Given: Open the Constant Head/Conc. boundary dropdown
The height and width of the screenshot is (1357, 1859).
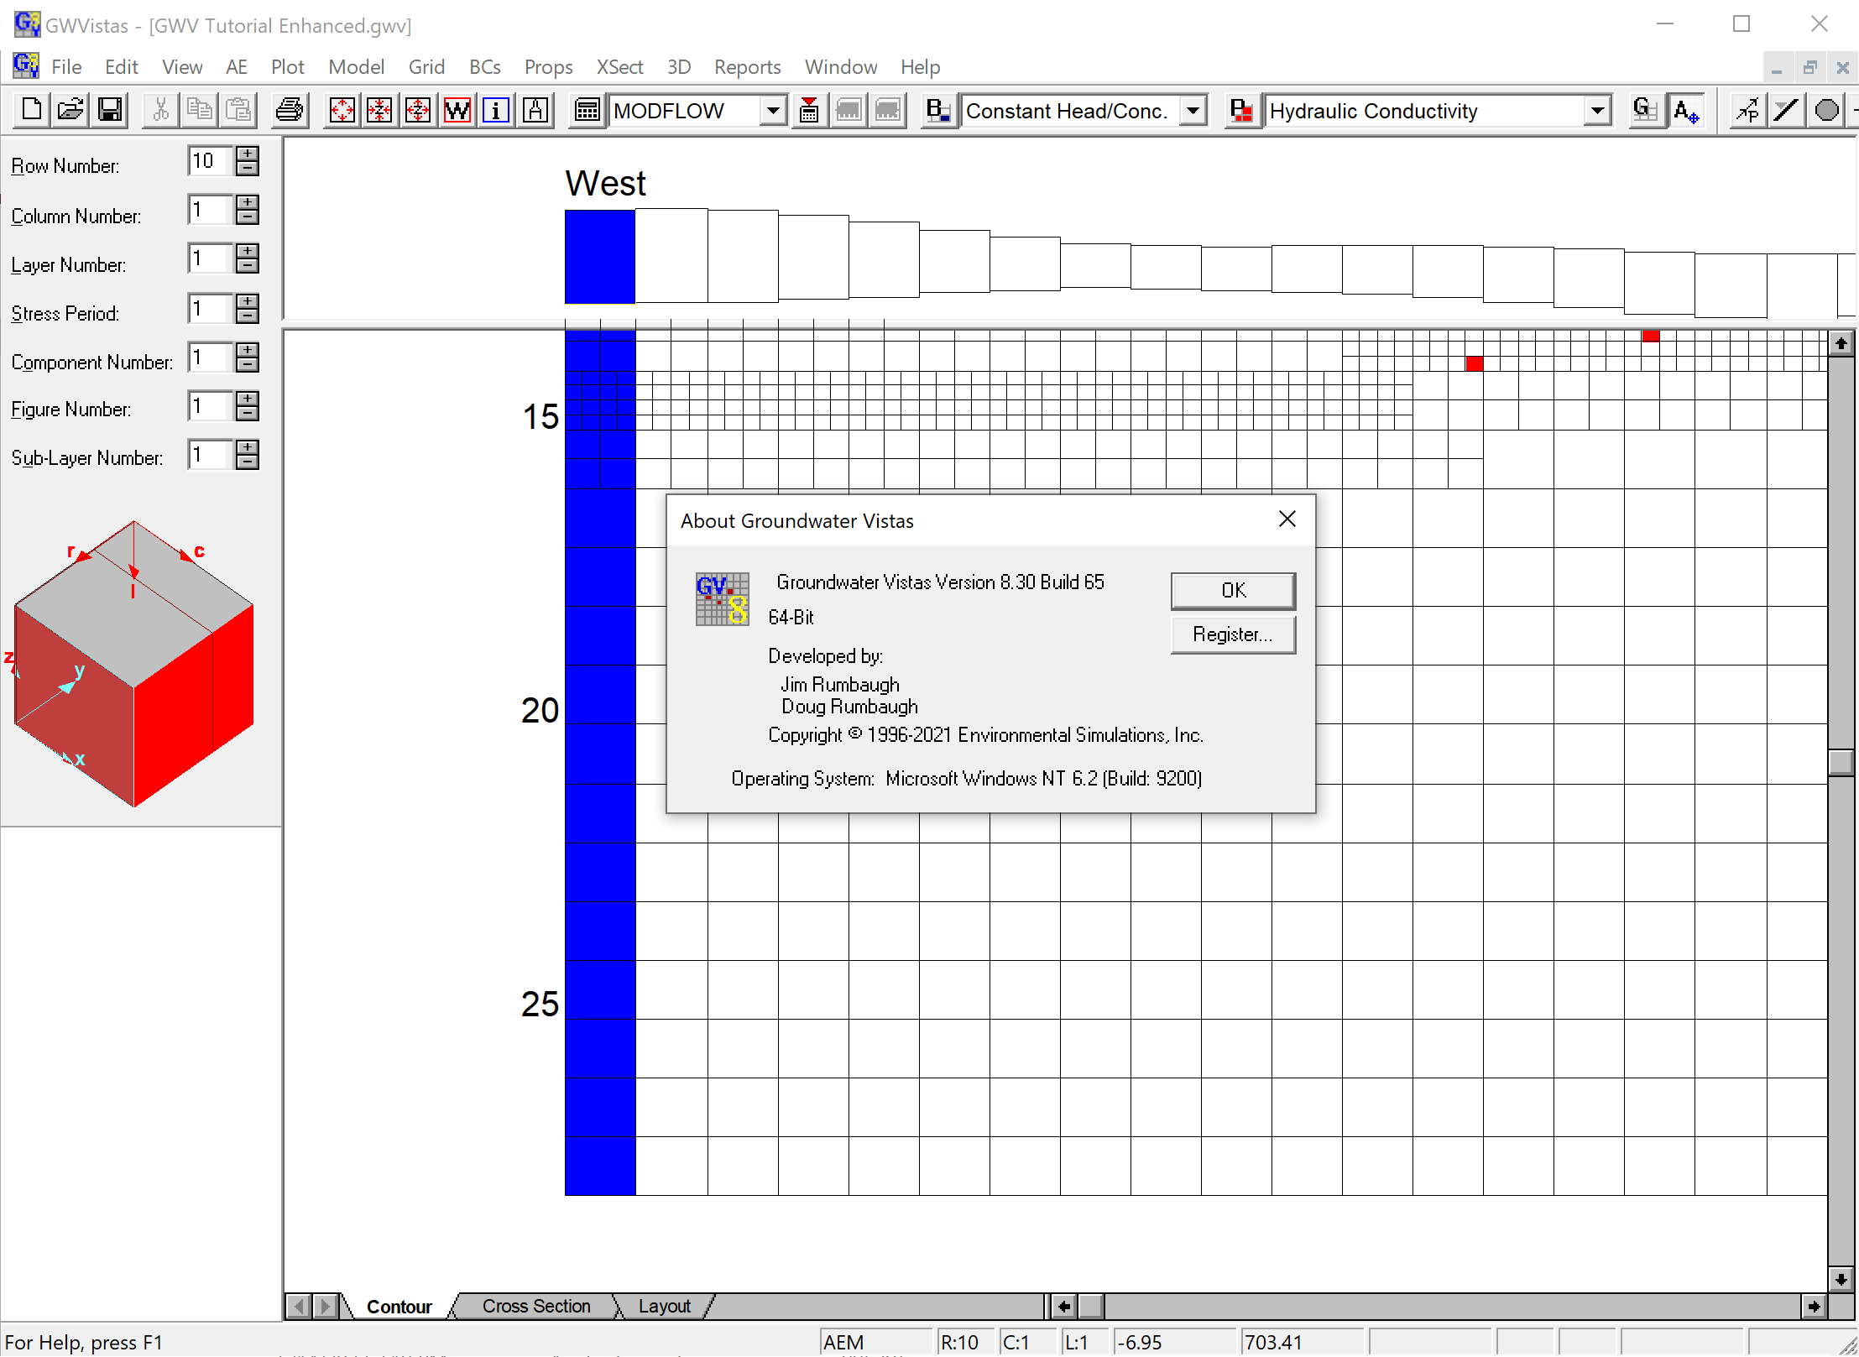Looking at the screenshot, I should click(1192, 110).
